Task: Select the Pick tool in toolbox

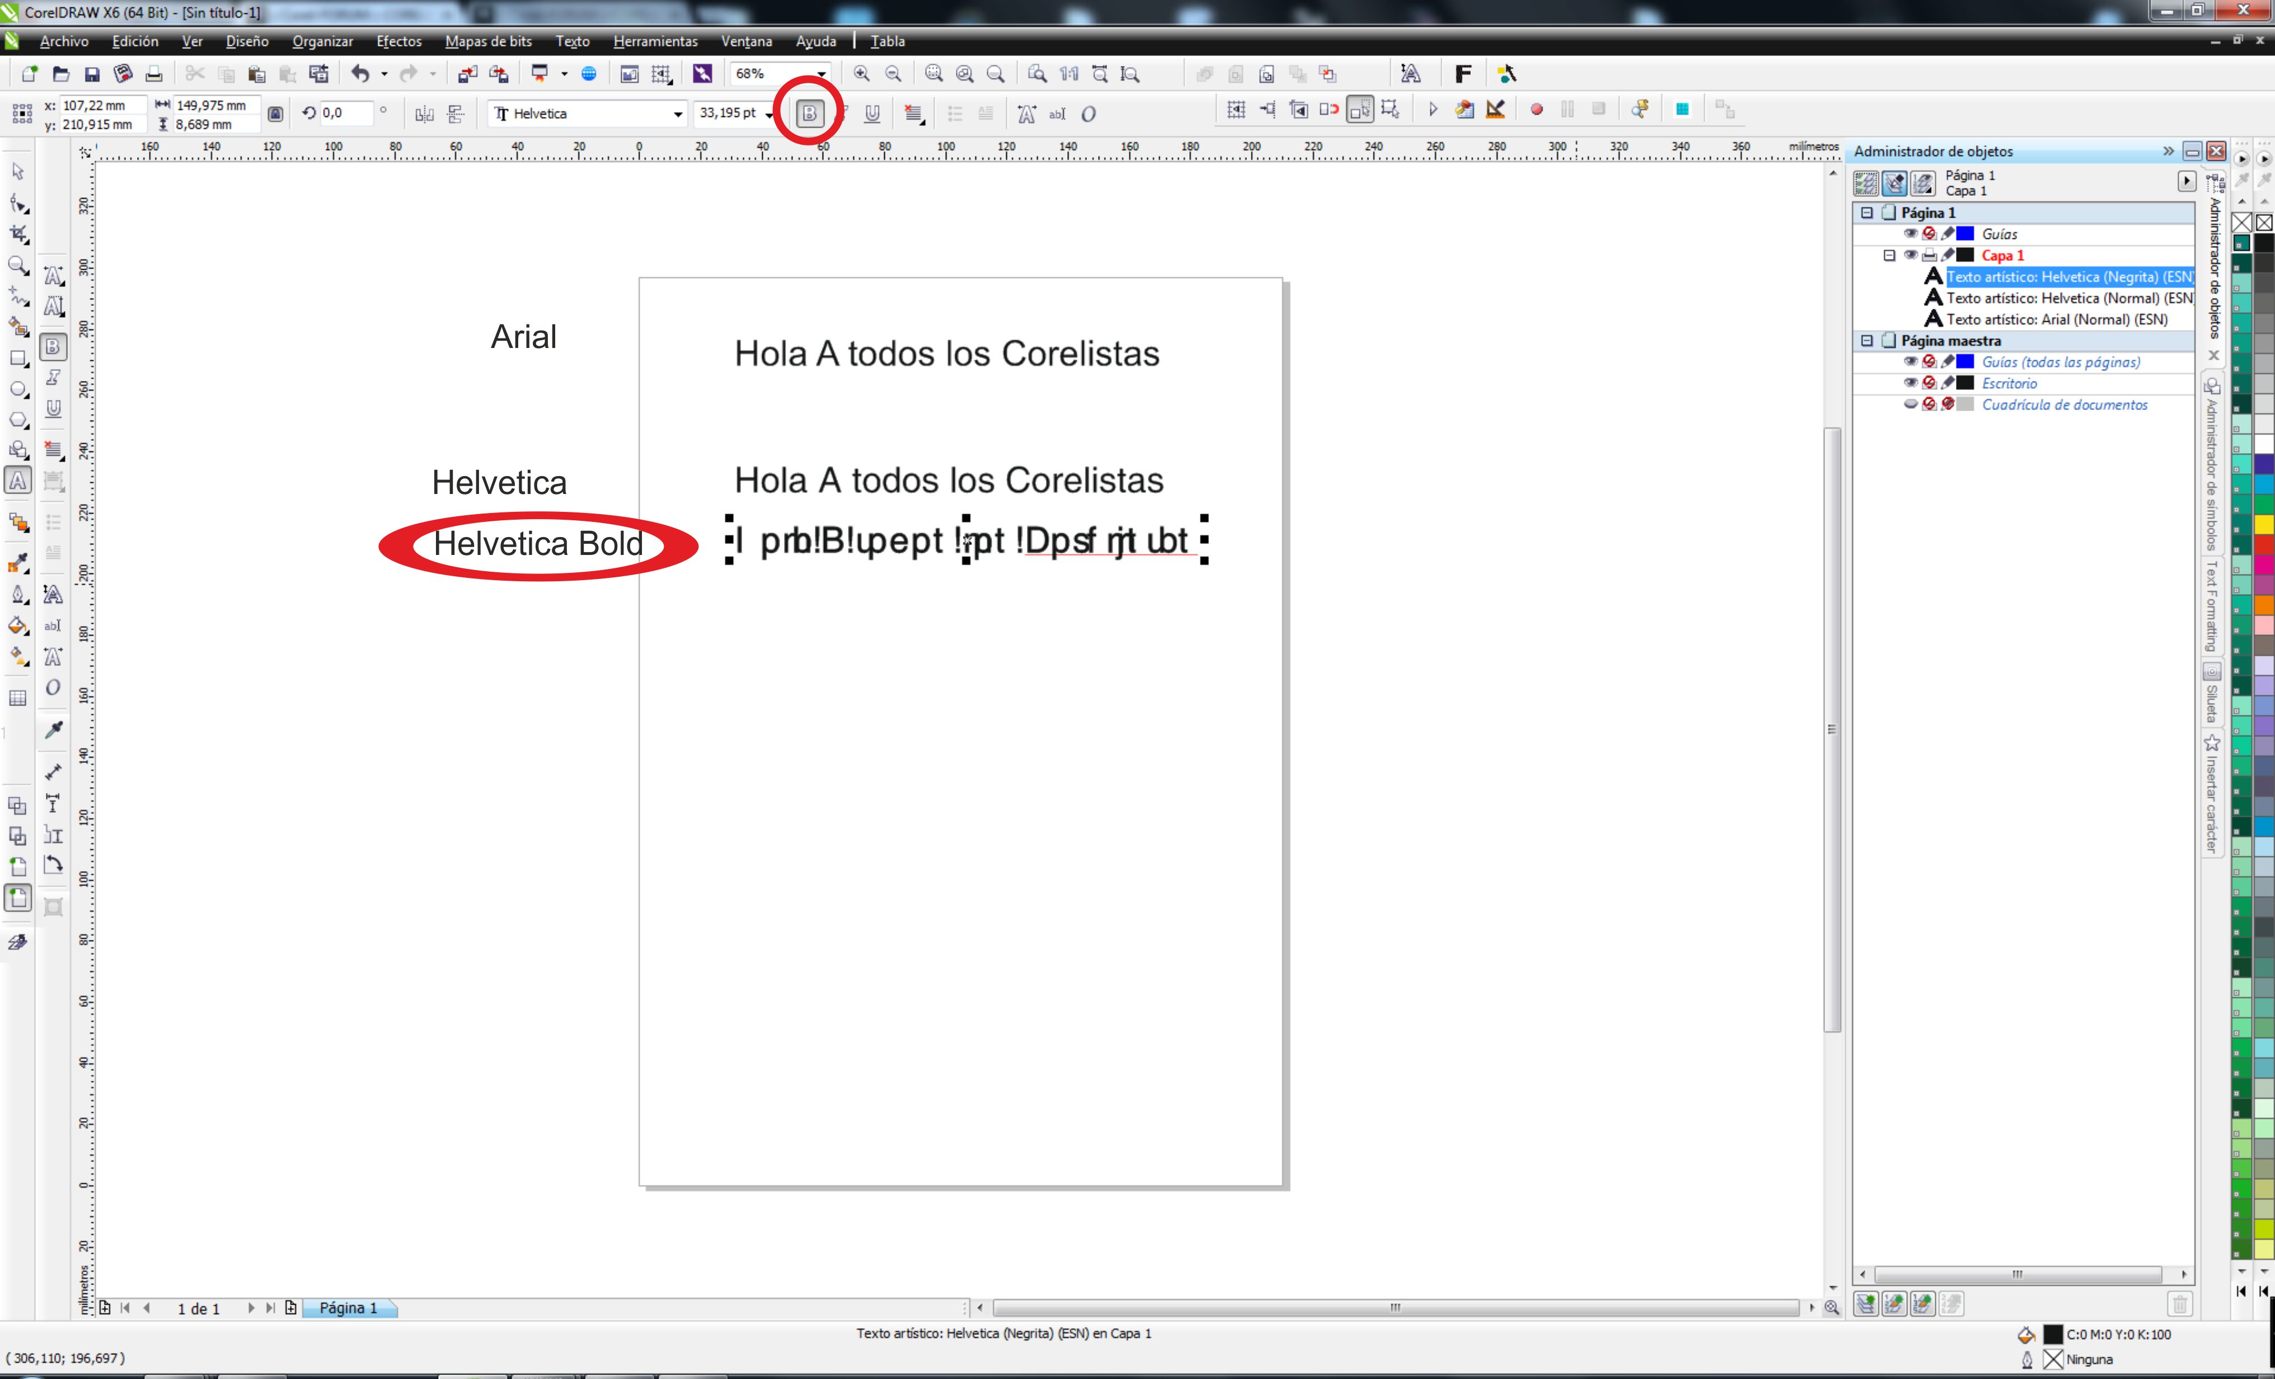Action: 17,172
